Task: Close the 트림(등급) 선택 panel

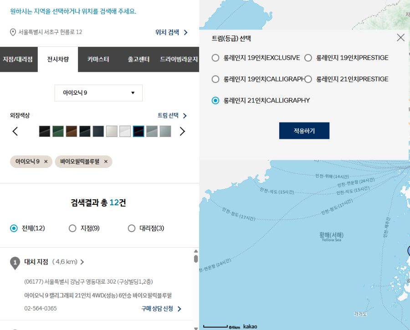Action: (401, 38)
